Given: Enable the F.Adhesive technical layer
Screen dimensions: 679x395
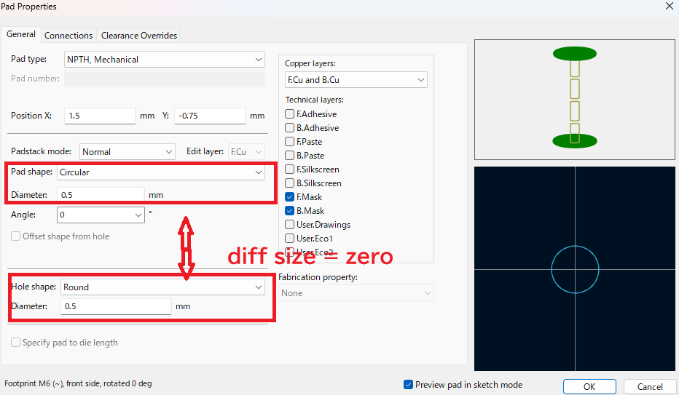Looking at the screenshot, I should [x=290, y=114].
